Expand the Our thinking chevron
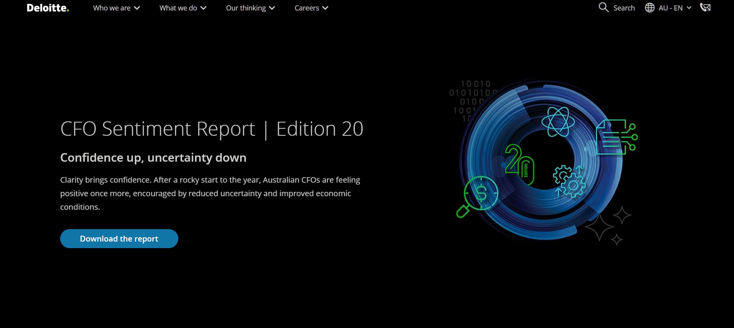 click(272, 8)
